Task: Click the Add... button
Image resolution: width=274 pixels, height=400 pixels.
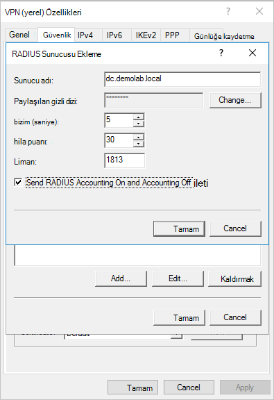Action: (x=121, y=278)
